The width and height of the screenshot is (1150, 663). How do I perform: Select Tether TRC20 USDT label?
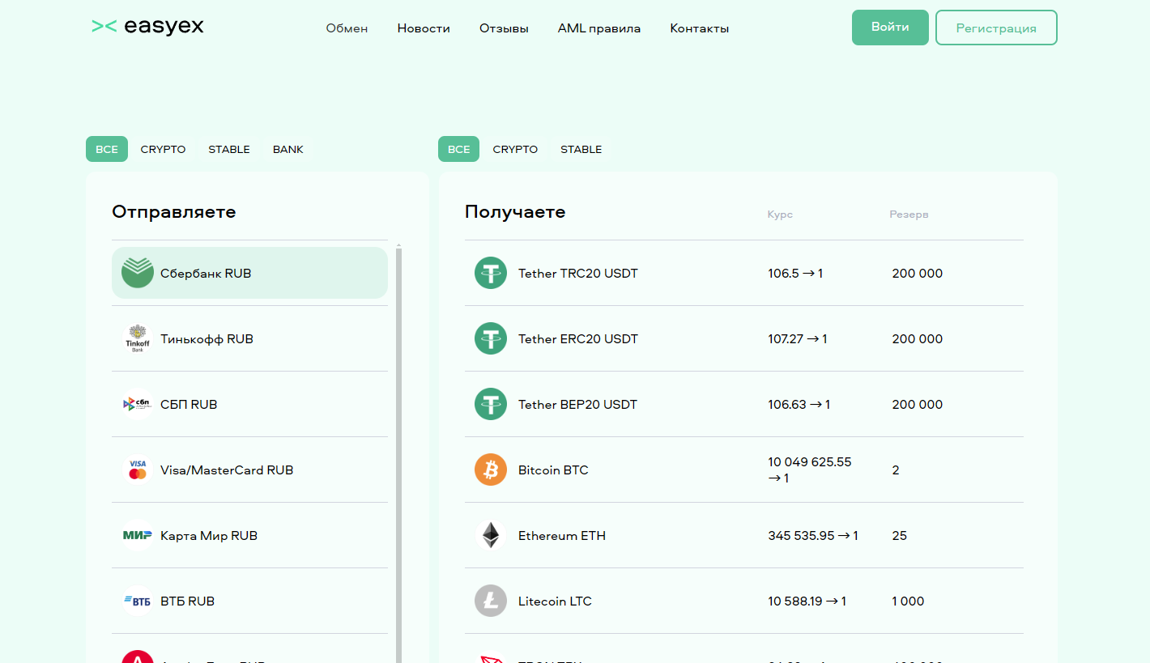click(x=578, y=274)
